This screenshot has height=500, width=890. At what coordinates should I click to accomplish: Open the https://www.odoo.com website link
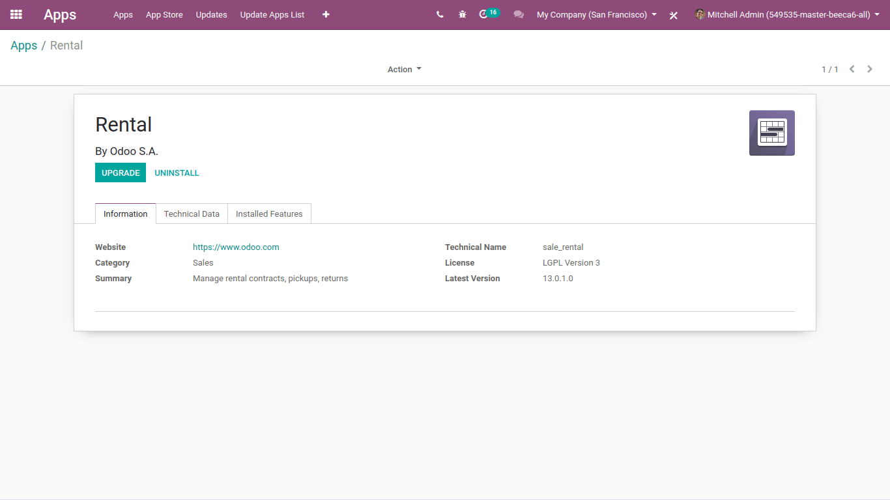point(236,247)
